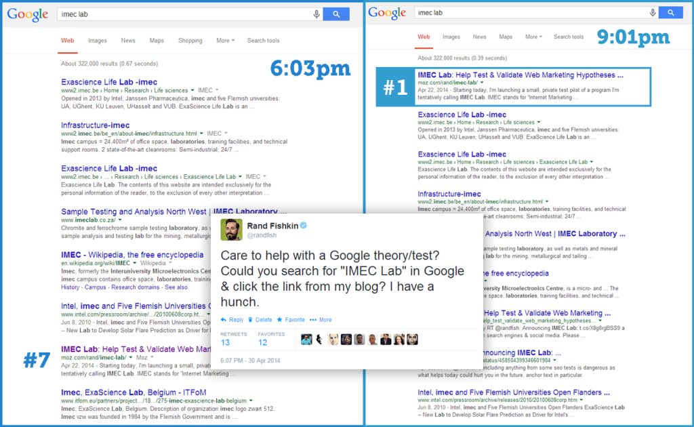Click the blue search magnifier button in 9:01pm window

tap(670, 13)
